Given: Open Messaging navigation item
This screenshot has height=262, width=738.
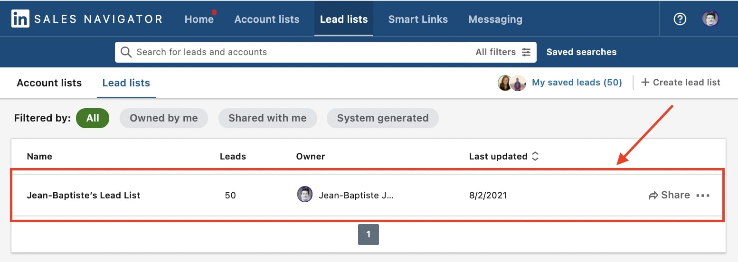Looking at the screenshot, I should (x=495, y=19).
